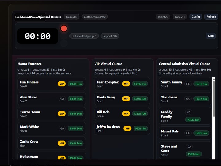Viewport: 221px width, 166px height.
Task: Click the Refresh button
Action: point(211,17)
